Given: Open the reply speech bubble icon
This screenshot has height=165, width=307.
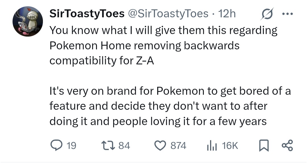Looking at the screenshot, I should (56, 146).
